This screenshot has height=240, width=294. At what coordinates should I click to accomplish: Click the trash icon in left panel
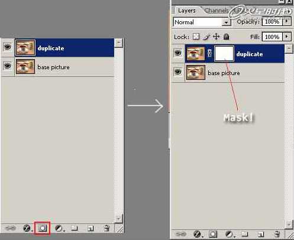pos(106,228)
